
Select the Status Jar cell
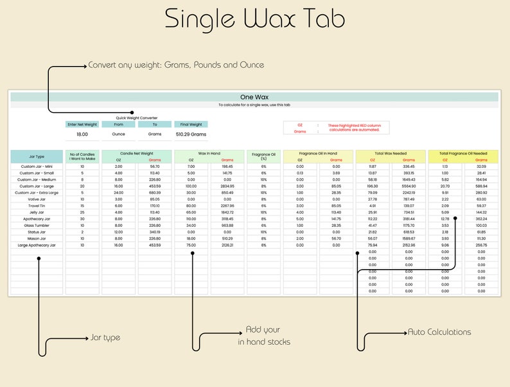click(37, 232)
